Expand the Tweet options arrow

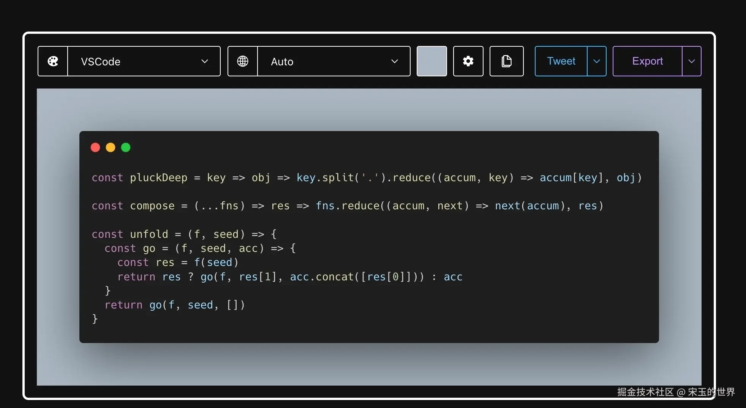597,61
